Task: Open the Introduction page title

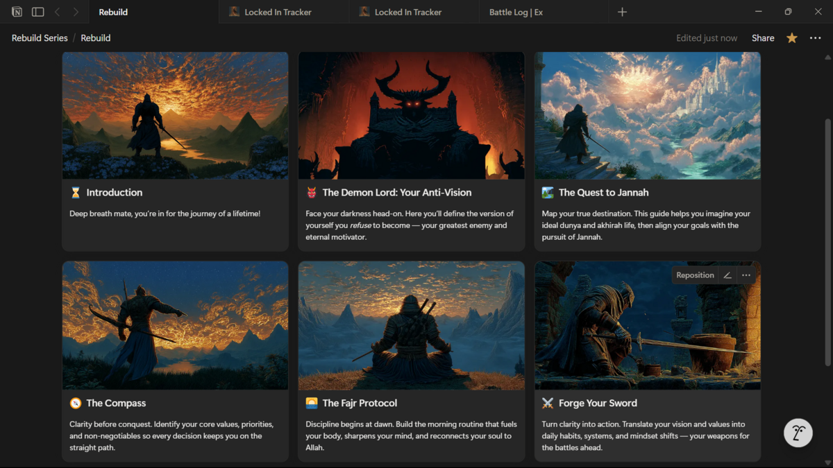Action: point(115,193)
